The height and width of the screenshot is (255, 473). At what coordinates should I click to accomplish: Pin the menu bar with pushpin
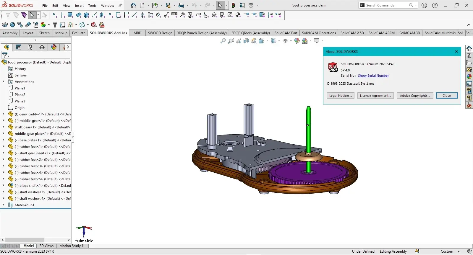pyautogui.click(x=120, y=5)
